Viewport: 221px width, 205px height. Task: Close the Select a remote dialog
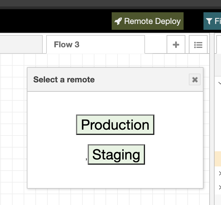195,80
